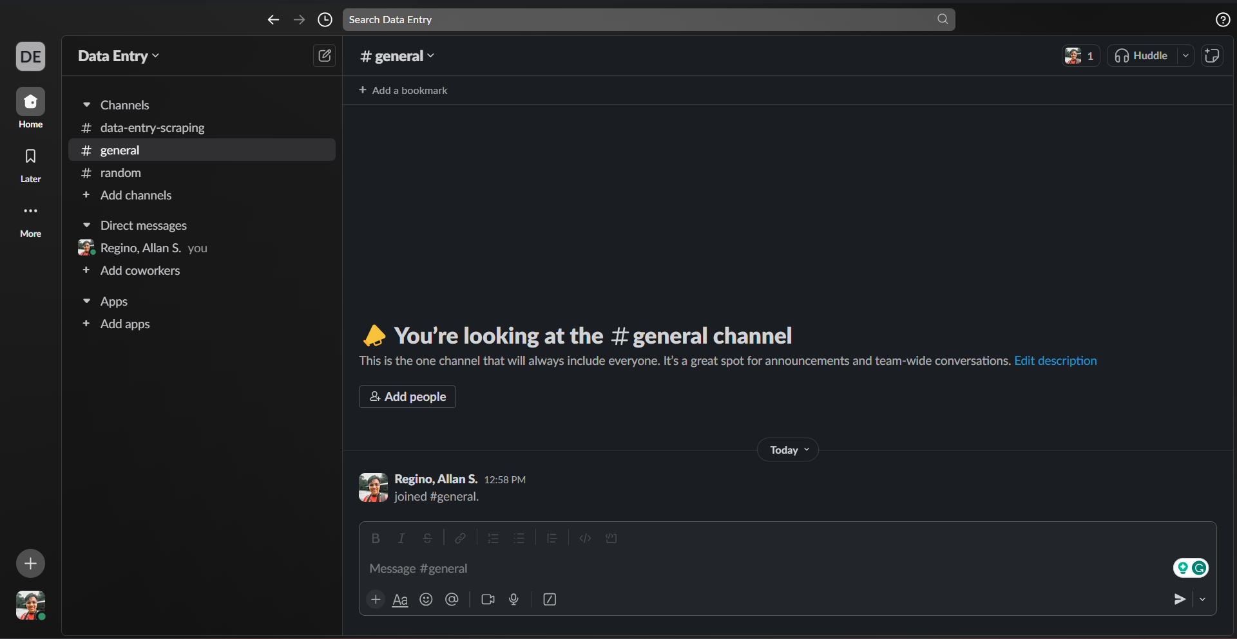Open the history clock icon

click(325, 20)
